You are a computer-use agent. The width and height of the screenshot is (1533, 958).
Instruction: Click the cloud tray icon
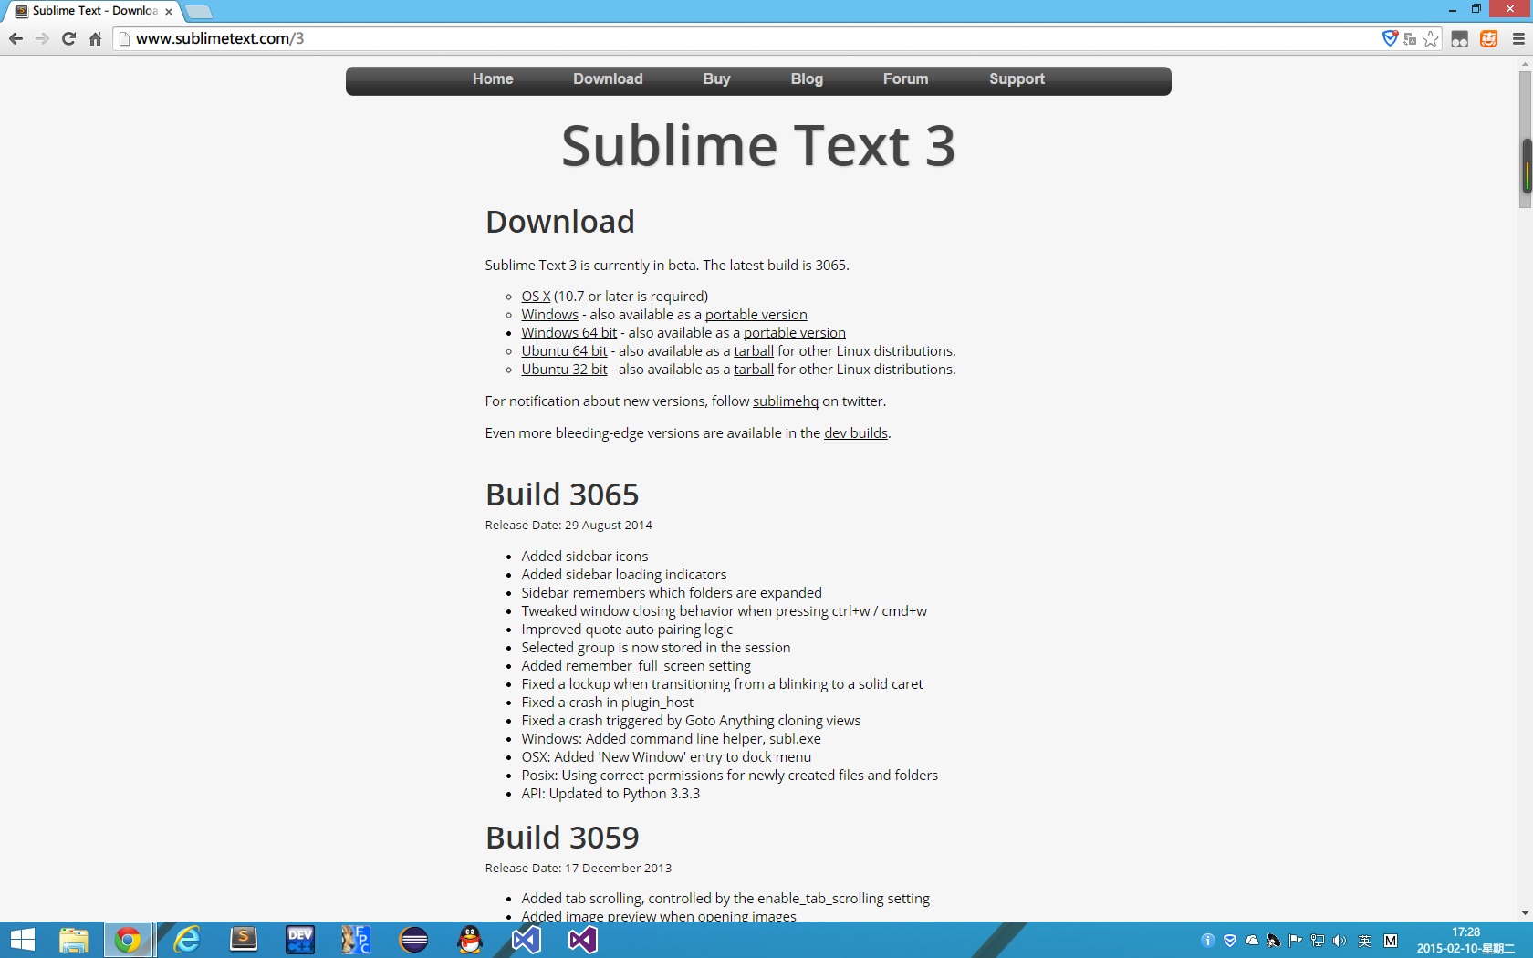(x=1252, y=941)
